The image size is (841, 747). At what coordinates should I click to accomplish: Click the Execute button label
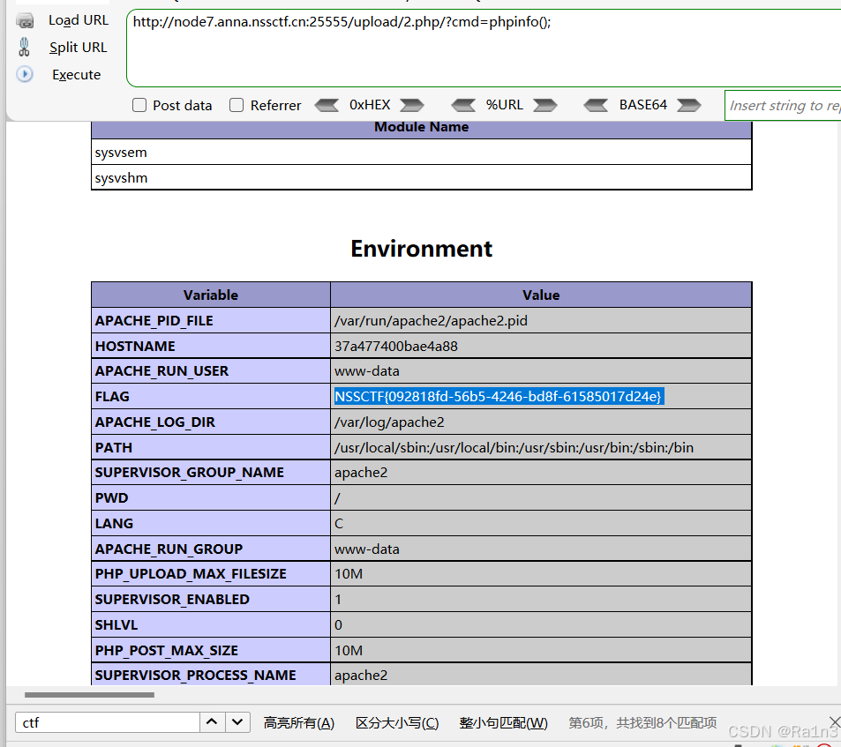[76, 75]
